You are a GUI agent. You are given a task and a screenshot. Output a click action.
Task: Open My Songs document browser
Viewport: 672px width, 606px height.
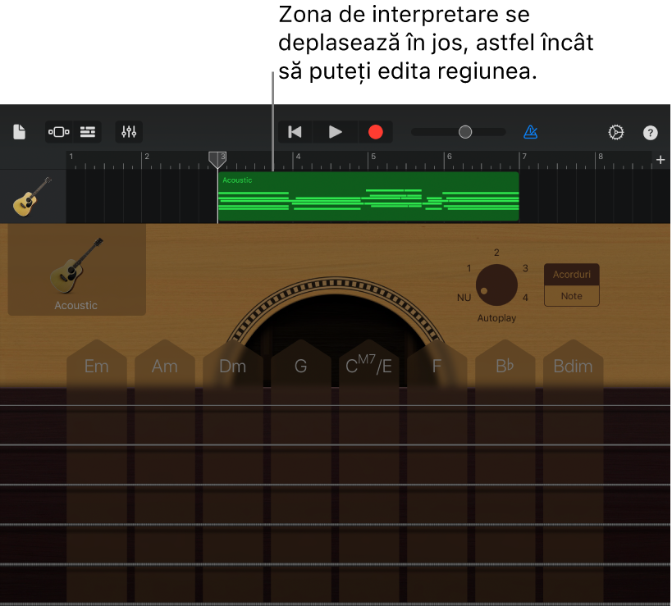pyautogui.click(x=20, y=132)
